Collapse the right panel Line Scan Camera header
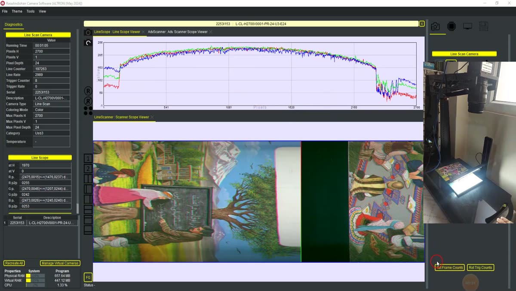The width and height of the screenshot is (516, 291). (464, 54)
